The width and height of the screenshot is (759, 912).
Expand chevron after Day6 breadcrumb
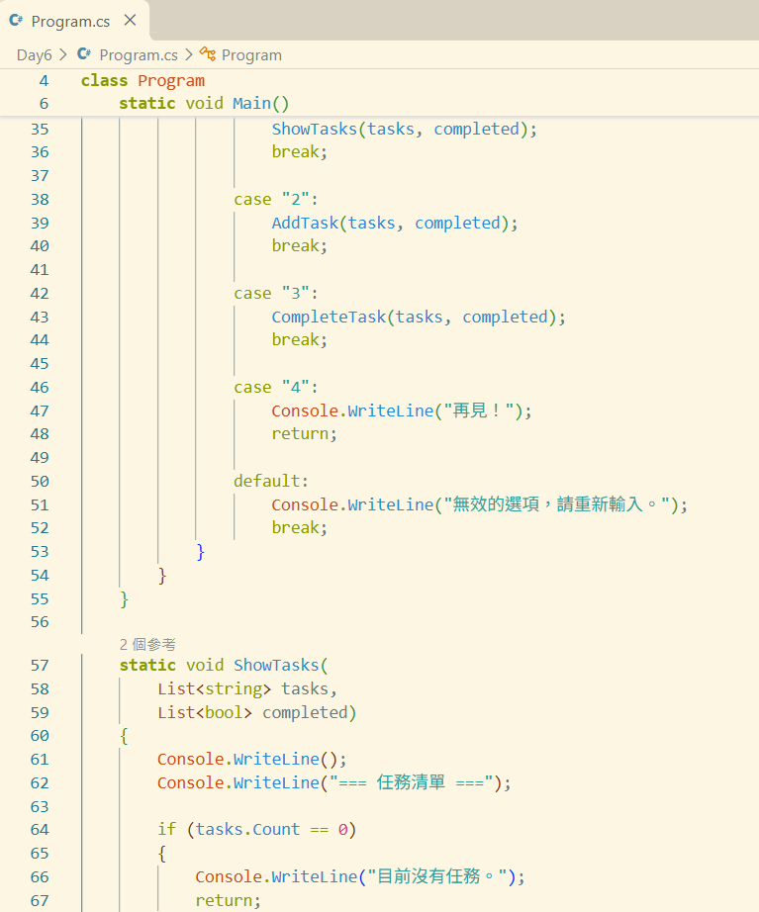click(x=63, y=54)
